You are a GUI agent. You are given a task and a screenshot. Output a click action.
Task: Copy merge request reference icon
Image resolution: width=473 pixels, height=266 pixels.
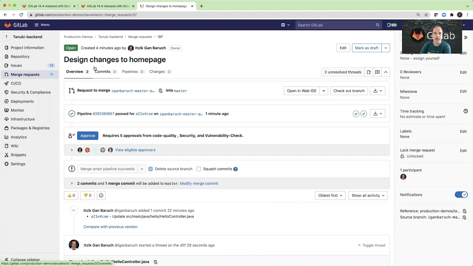coord(465,211)
